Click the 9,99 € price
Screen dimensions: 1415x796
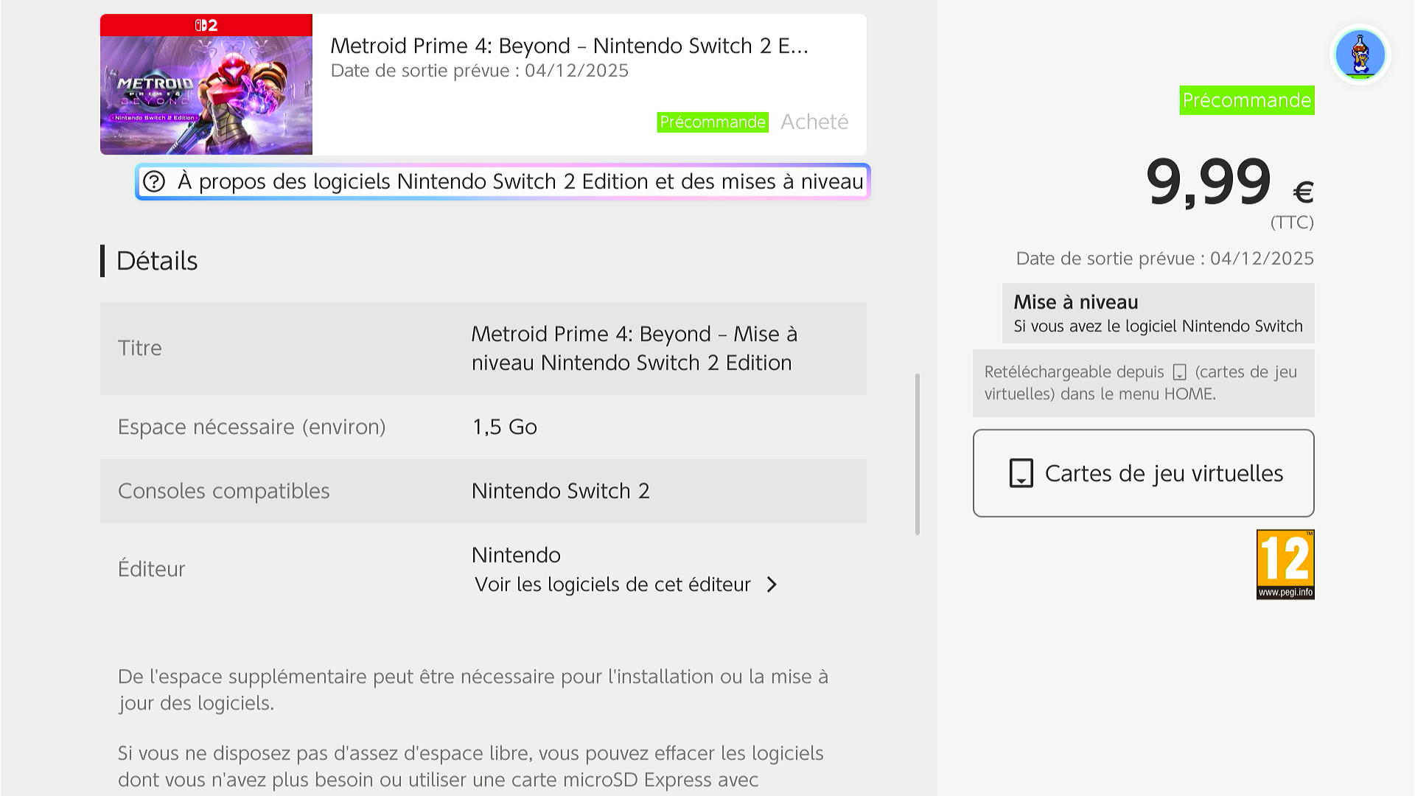click(1229, 183)
